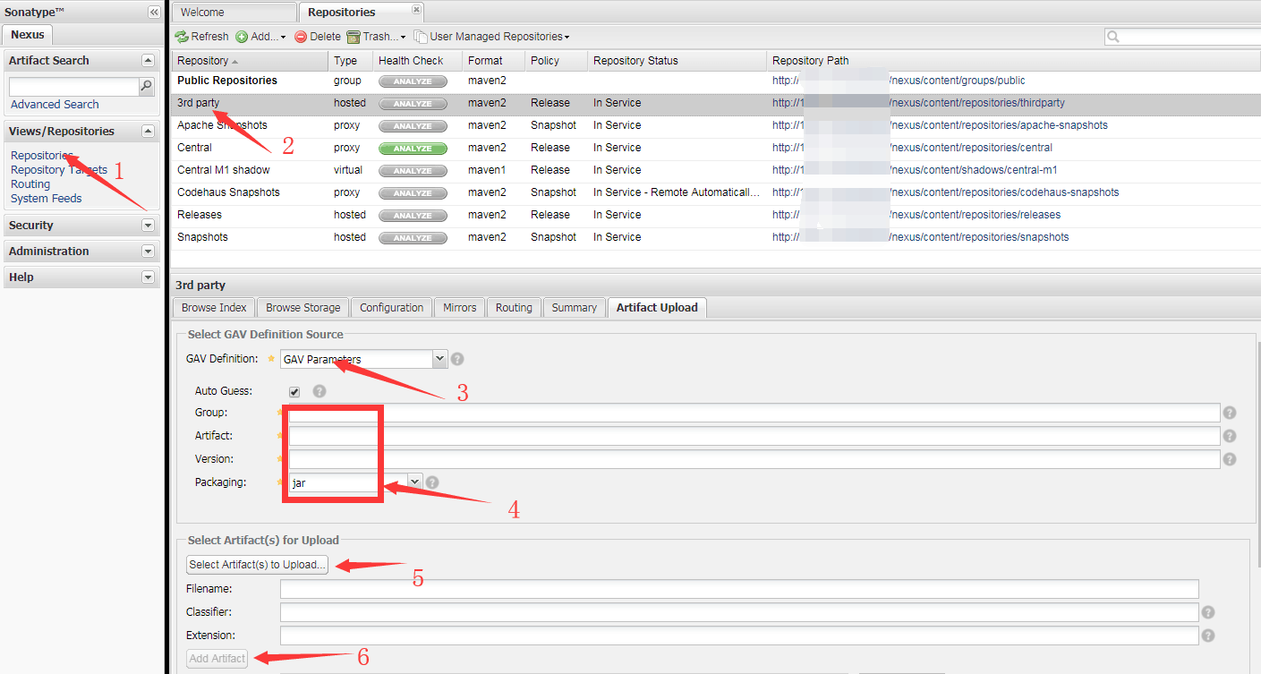Click ANALYZE button for Public Repositories
1261x674 pixels.
pyautogui.click(x=413, y=81)
